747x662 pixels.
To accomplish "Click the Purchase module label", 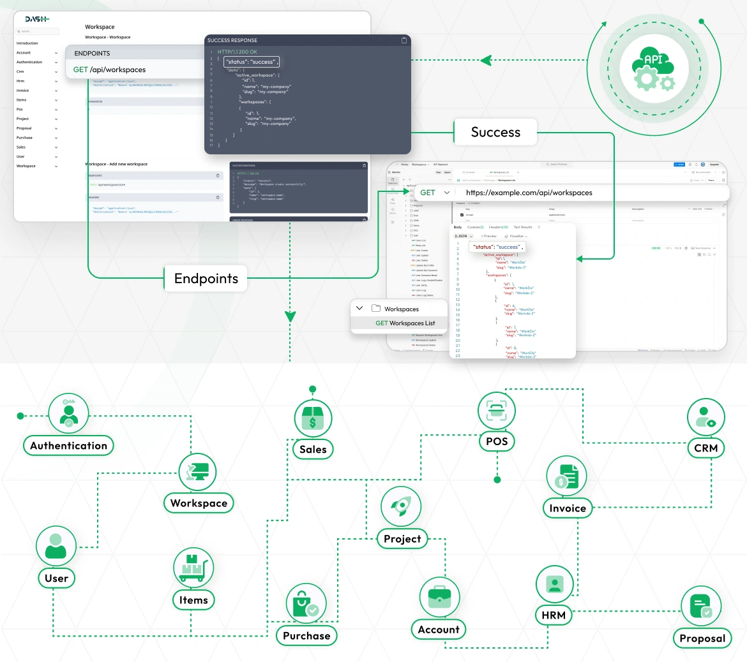I will tap(306, 636).
